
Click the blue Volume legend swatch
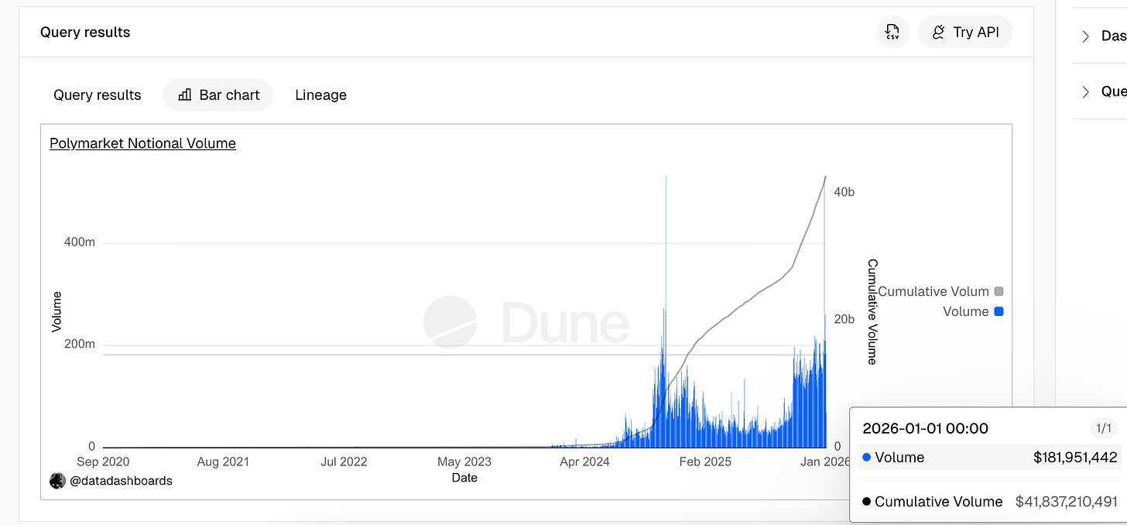click(999, 311)
